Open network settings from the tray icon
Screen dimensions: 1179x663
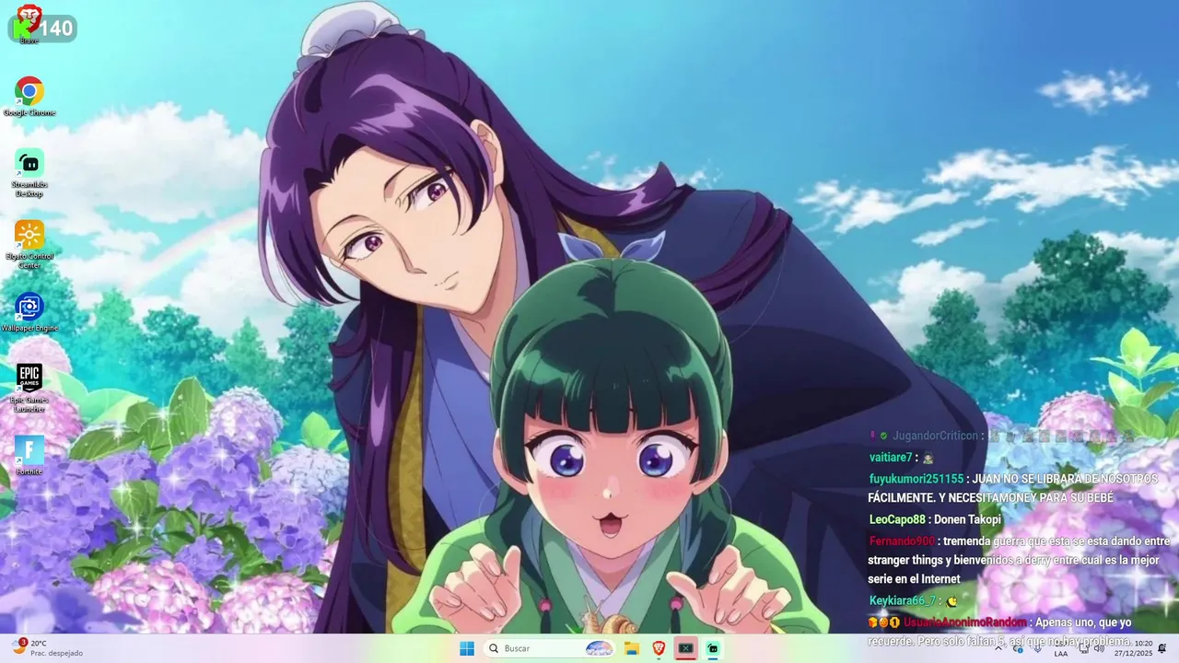click(1084, 648)
